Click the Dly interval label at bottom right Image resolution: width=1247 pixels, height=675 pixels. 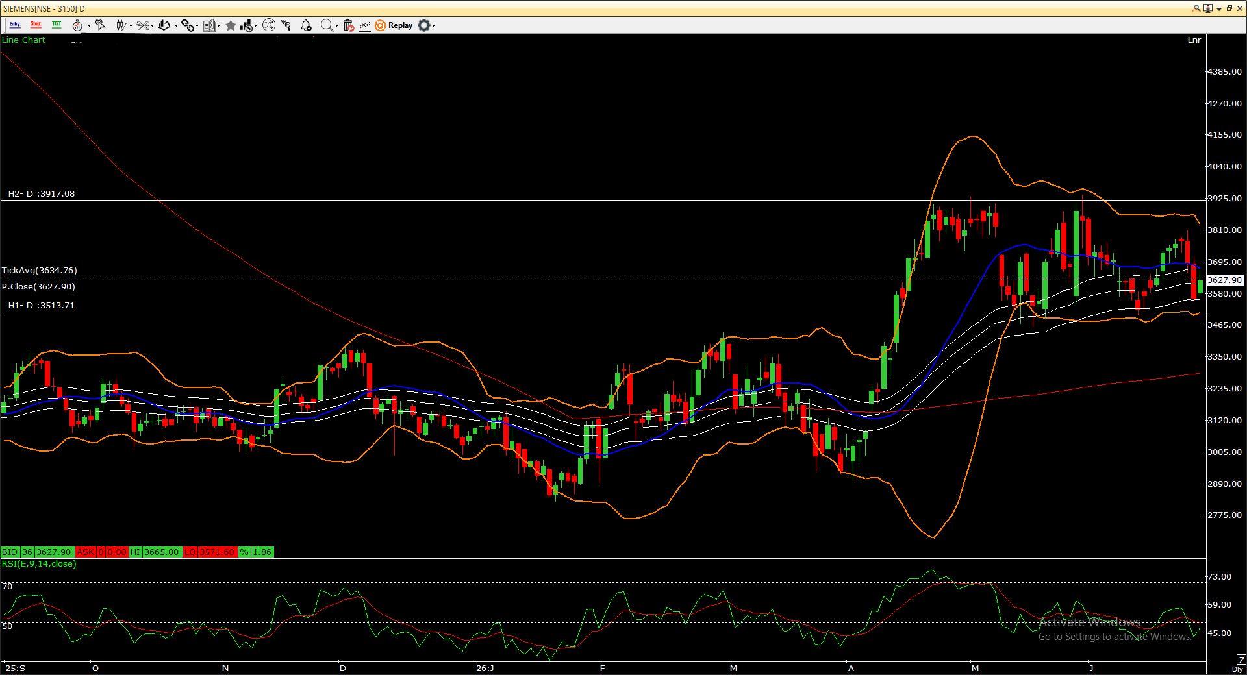(1237, 669)
